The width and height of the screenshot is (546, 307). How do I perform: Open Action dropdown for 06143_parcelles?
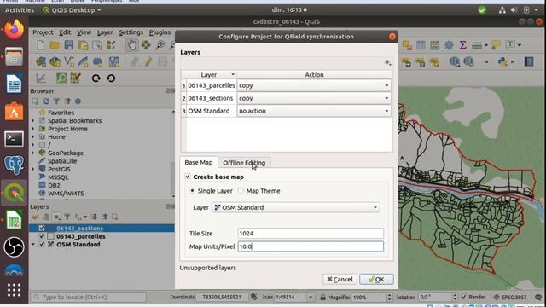(314, 85)
